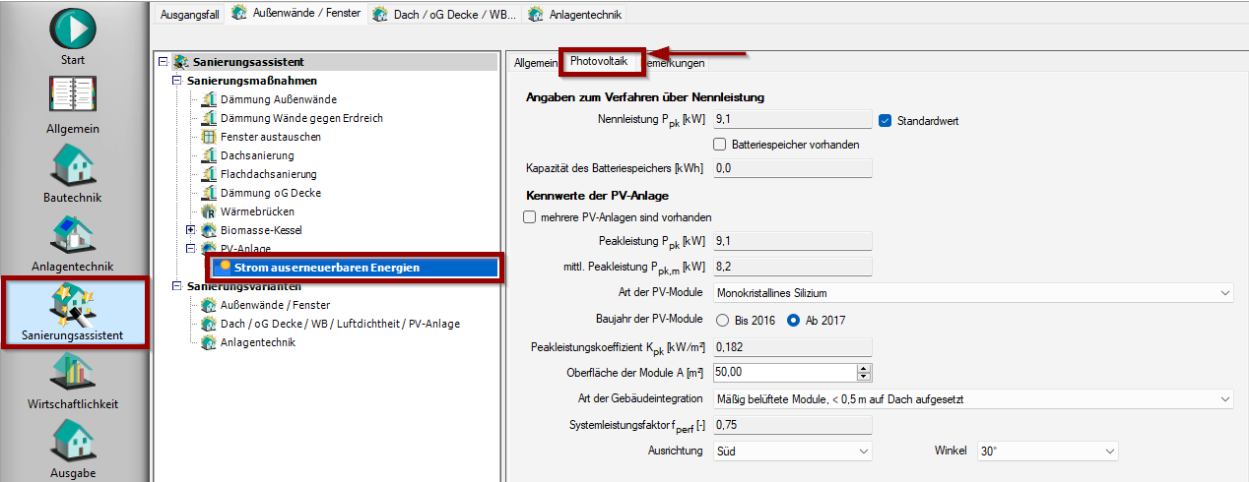Screen dimensions: 1249x482
Task: Check mehrere PV-Anlagen sind vorhanden
Action: click(530, 217)
